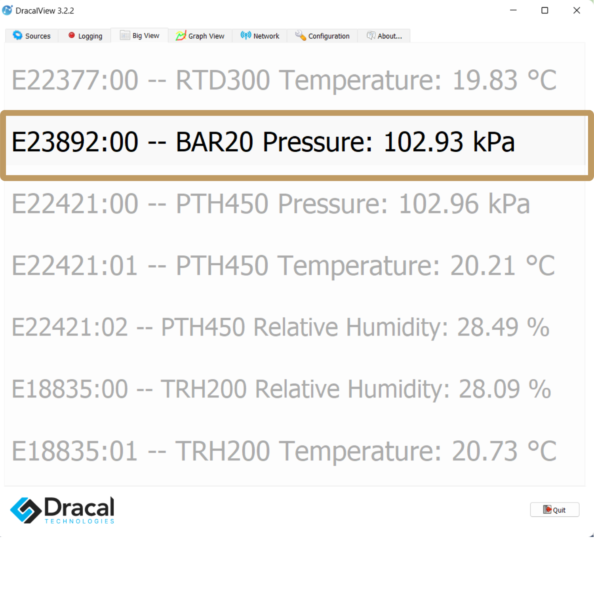Click the About help icon
594x594 pixels.
(371, 36)
